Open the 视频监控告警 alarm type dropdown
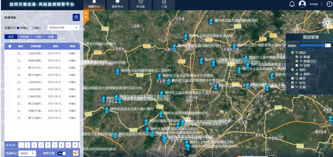333x157 pixels. (x=63, y=28)
